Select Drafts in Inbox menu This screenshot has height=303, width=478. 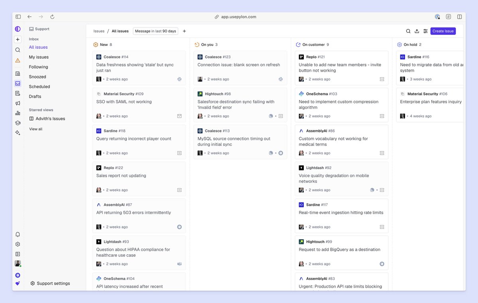click(x=35, y=96)
